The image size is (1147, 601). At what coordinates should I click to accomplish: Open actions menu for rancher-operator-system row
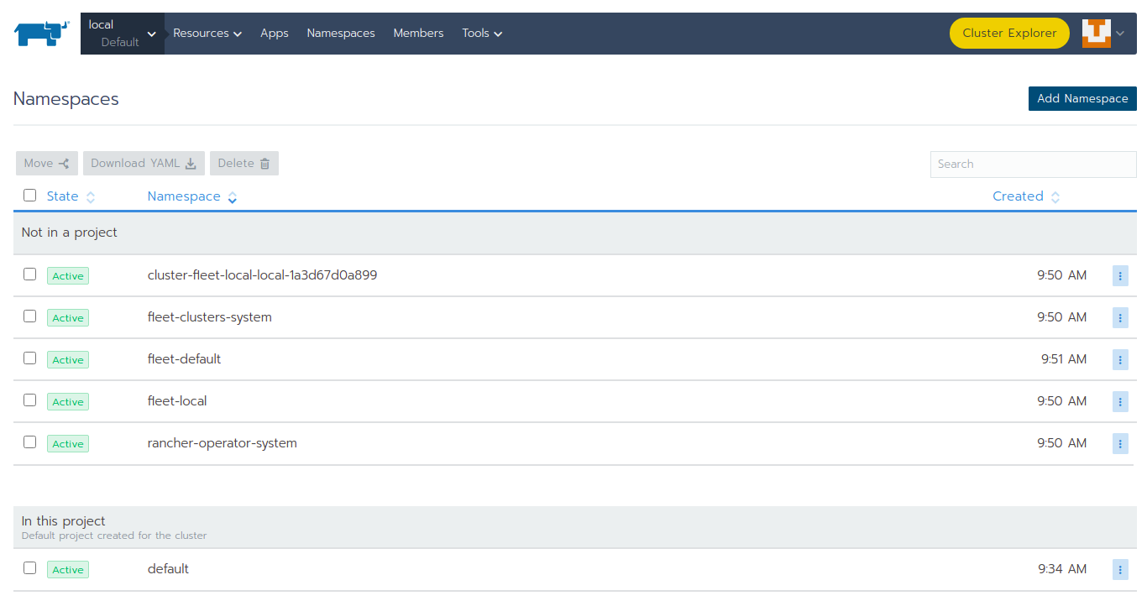pos(1120,444)
